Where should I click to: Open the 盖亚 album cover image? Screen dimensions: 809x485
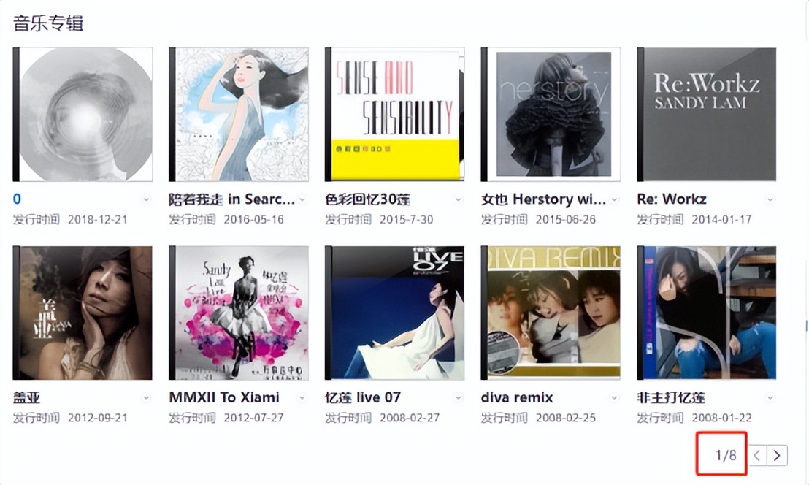tap(83, 313)
